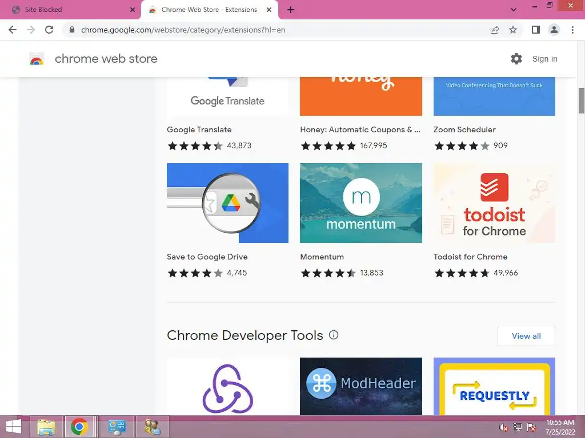The height and width of the screenshot is (438, 585).
Task: Click the Save to Google Drive title
Action: (x=207, y=257)
